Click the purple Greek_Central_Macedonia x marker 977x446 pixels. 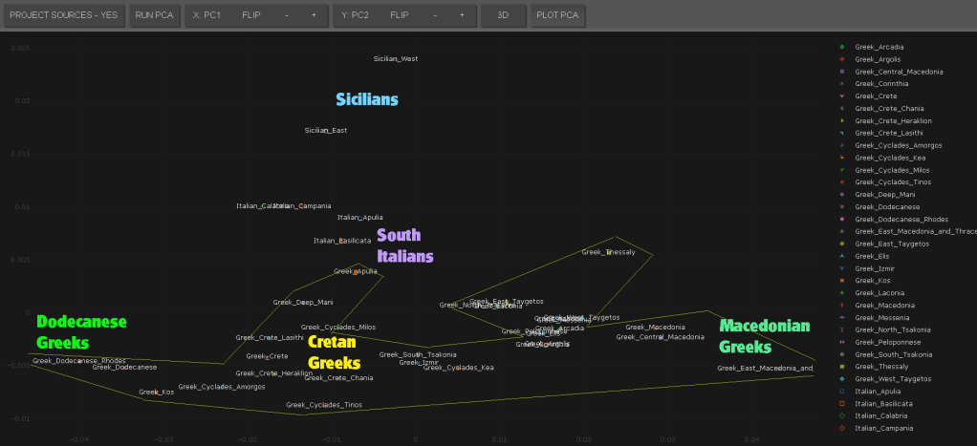841,72
